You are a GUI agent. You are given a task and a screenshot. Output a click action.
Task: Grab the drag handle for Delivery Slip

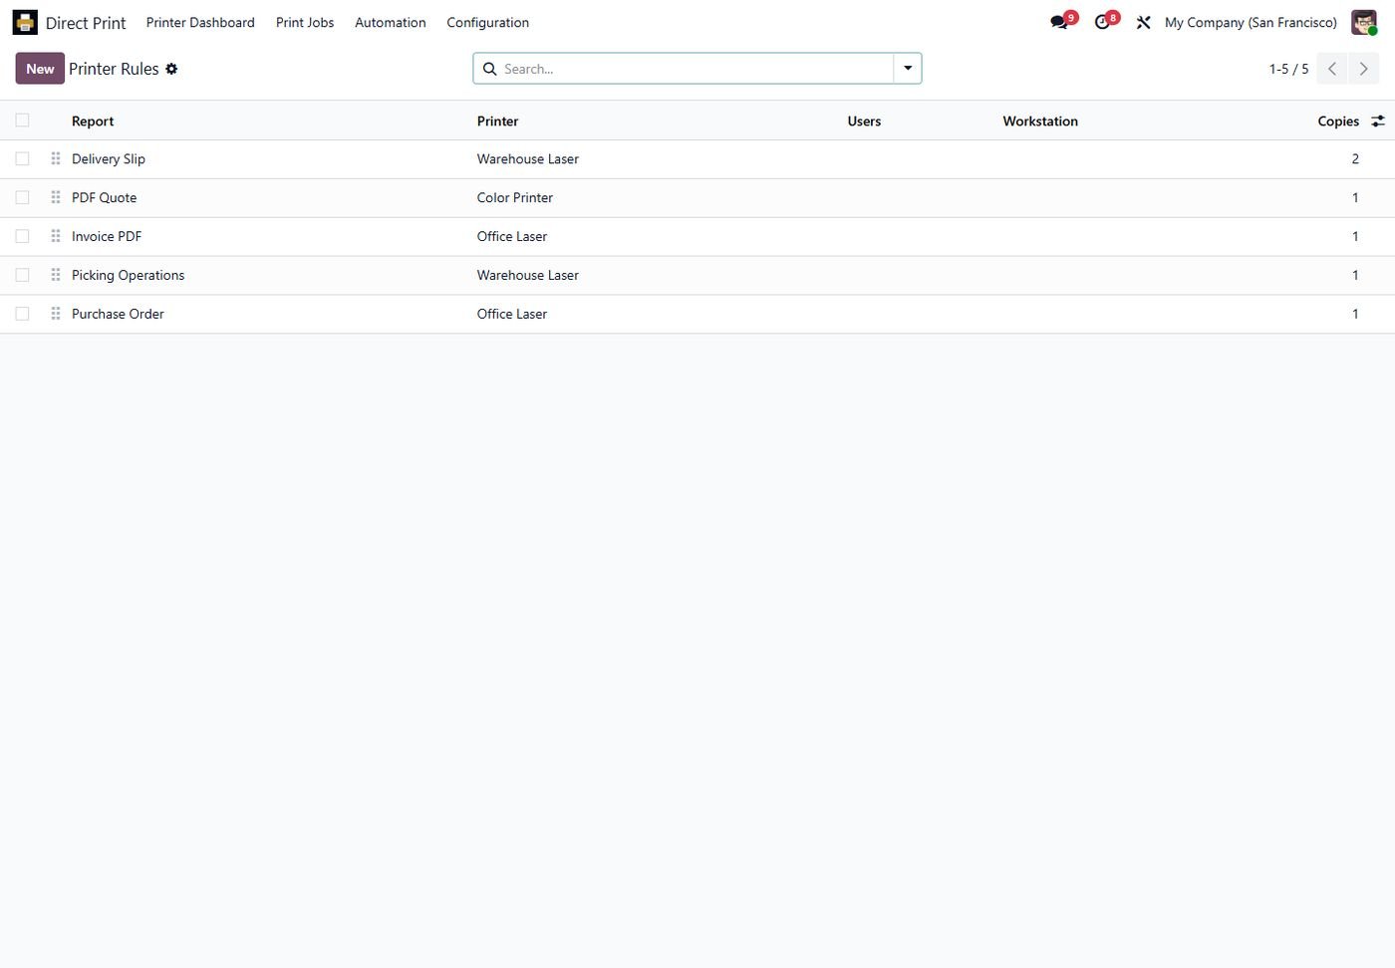tap(56, 158)
